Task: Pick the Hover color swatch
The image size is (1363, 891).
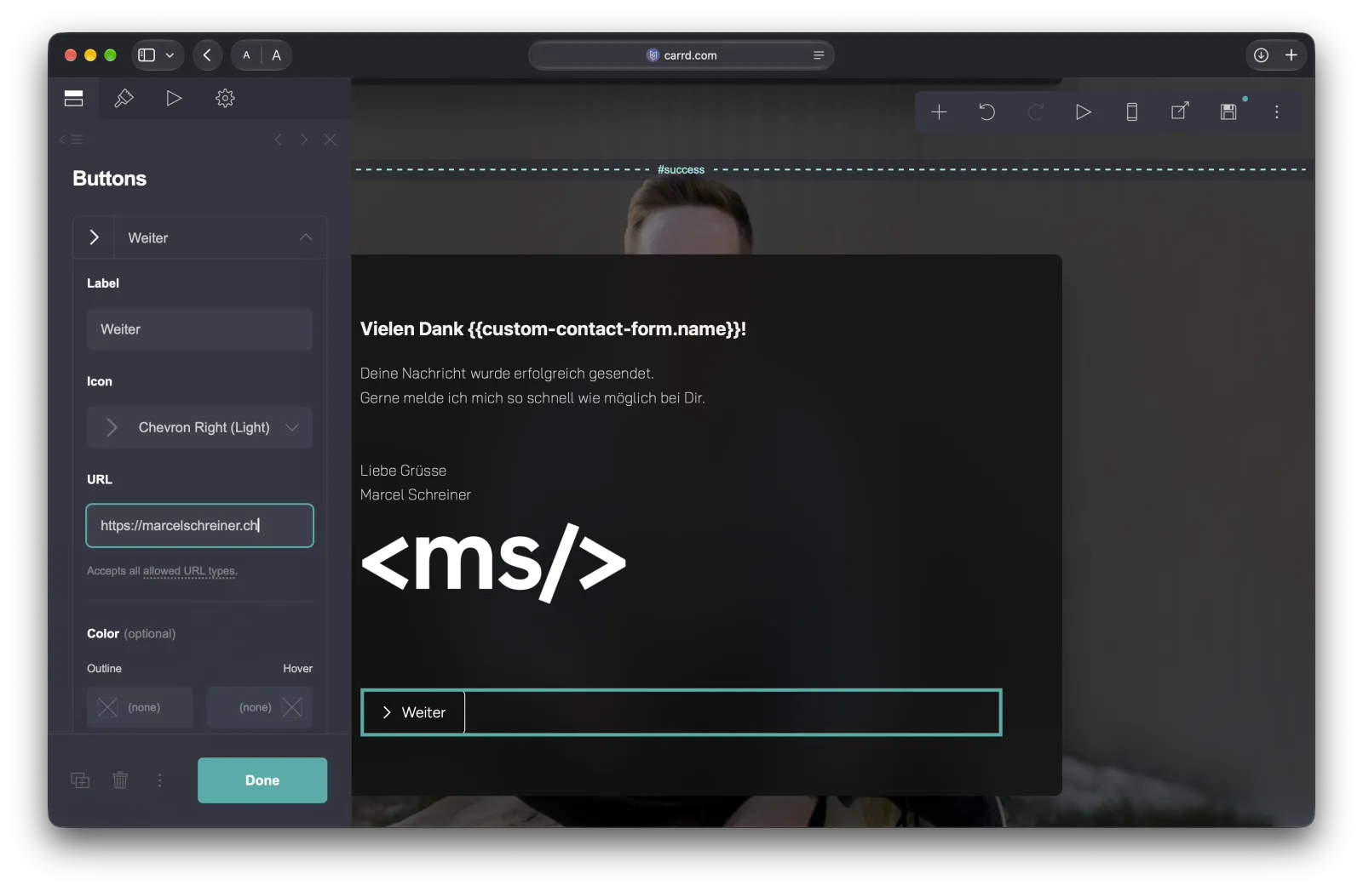Action: 260,707
